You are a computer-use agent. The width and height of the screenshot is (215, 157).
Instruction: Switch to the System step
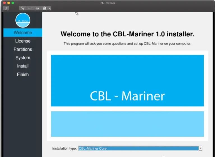click(x=23, y=58)
